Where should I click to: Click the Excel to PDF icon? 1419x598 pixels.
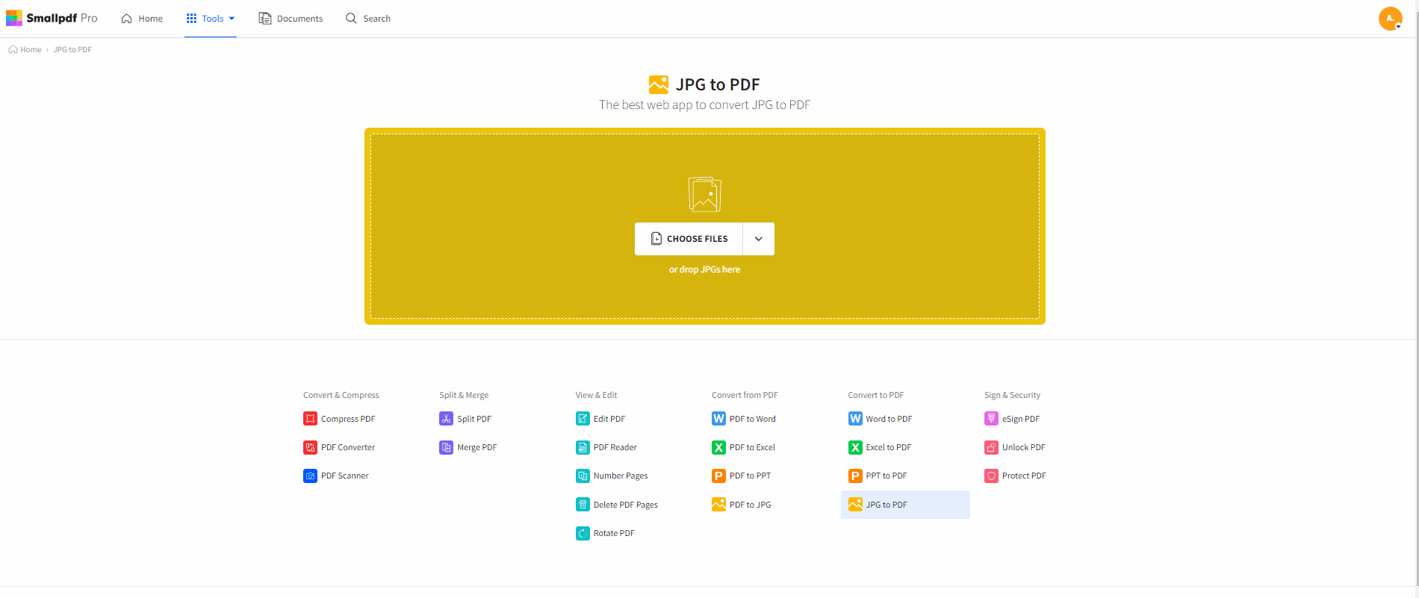coord(855,447)
